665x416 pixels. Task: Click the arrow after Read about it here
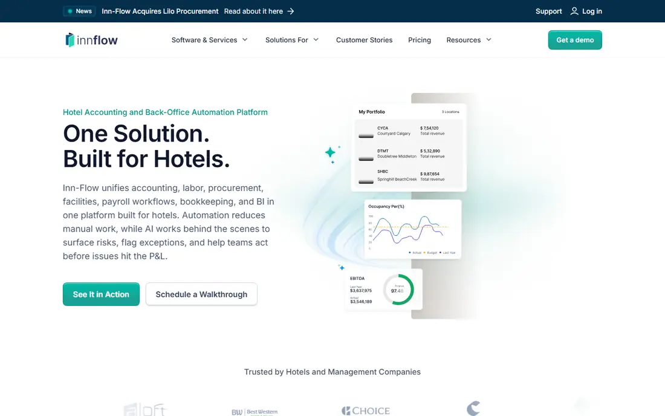tap(291, 11)
